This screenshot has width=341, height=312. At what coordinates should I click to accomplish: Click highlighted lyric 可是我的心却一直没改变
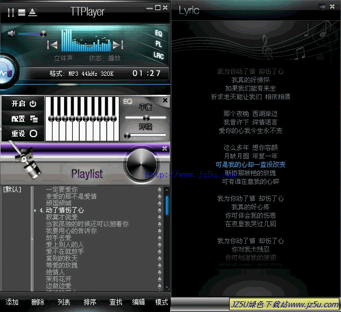[x=250, y=164]
